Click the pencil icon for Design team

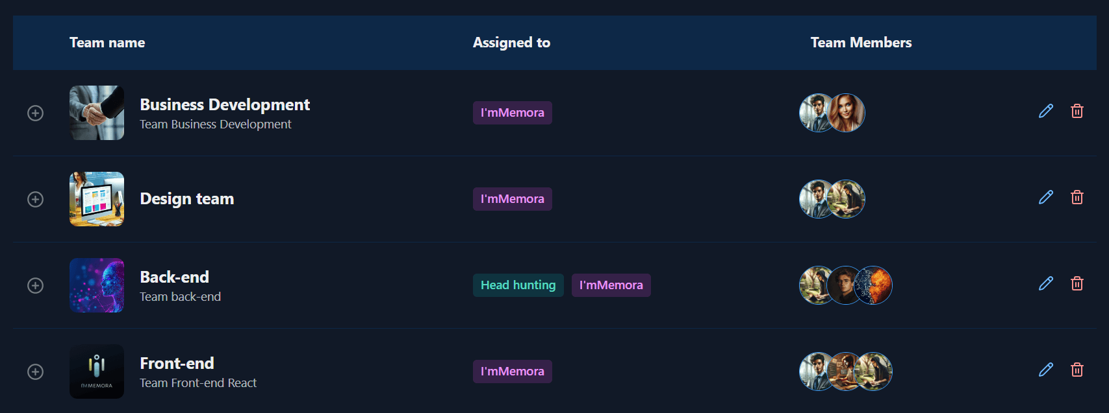[x=1046, y=197]
